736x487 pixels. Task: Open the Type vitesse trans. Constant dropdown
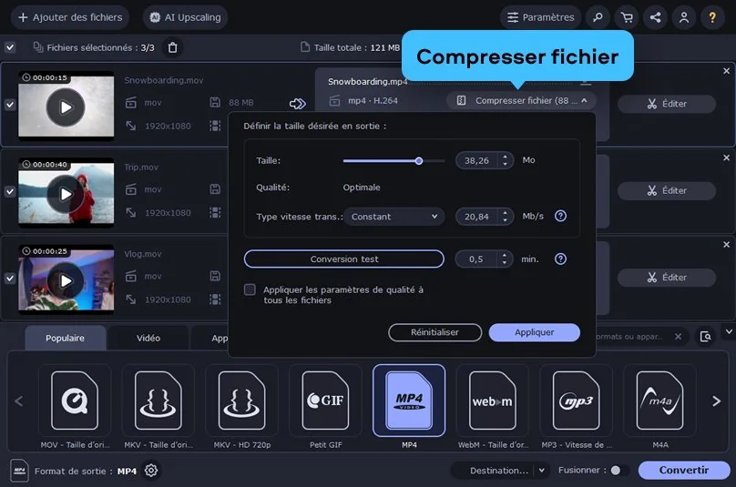(x=395, y=217)
